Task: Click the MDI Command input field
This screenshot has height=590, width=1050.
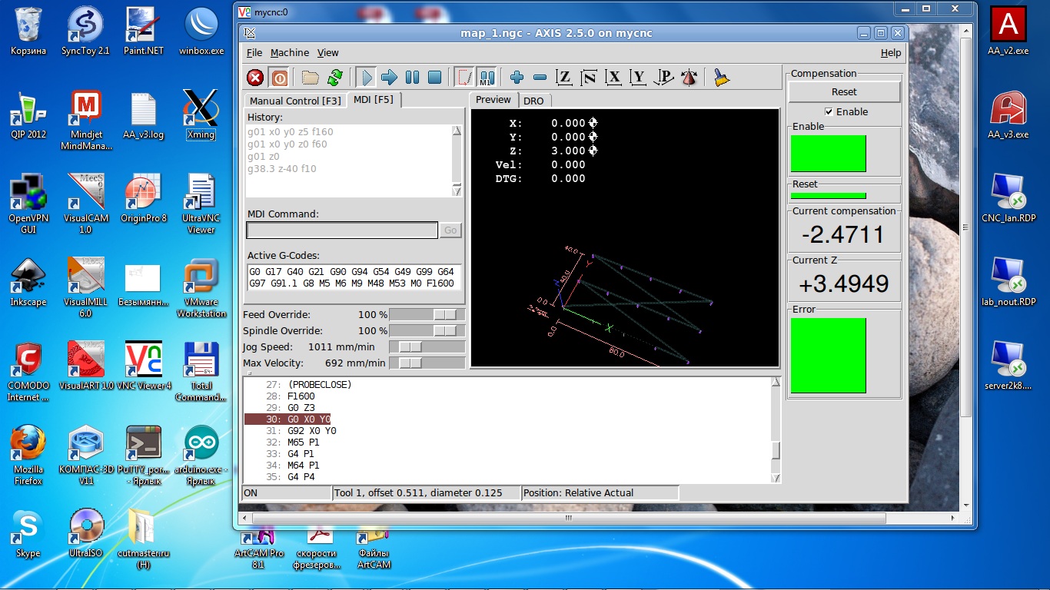Action: (x=342, y=230)
